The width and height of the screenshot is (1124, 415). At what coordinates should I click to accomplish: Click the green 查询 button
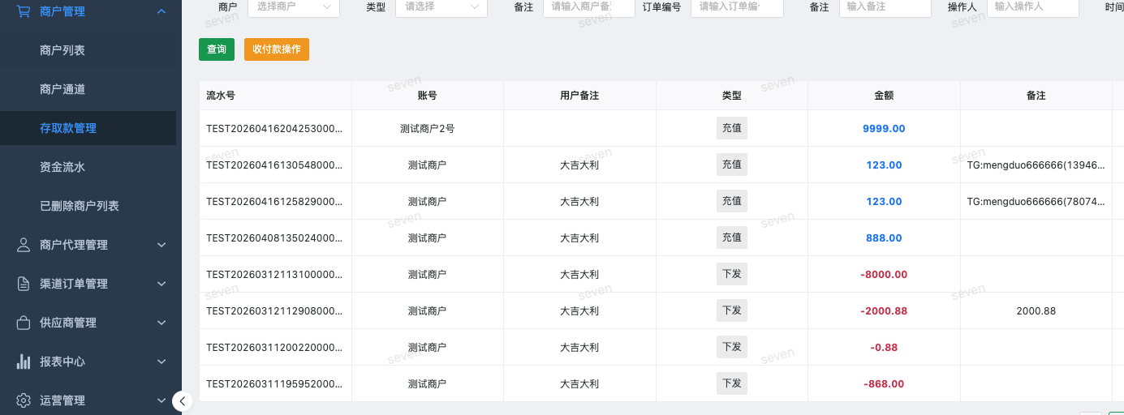[217, 49]
